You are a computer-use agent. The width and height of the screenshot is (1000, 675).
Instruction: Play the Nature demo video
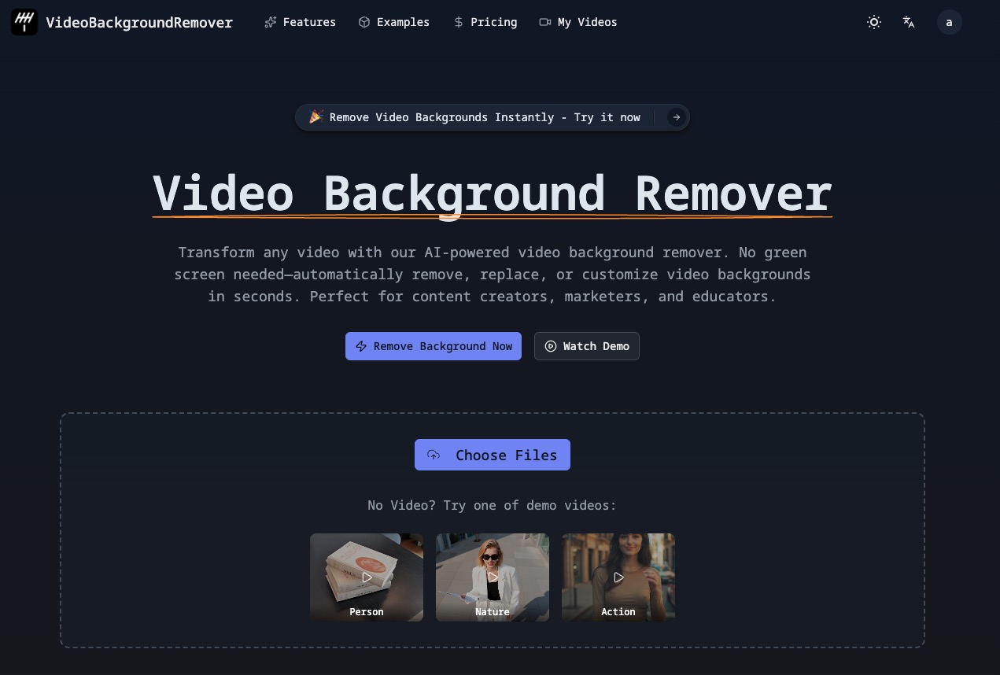[493, 577]
